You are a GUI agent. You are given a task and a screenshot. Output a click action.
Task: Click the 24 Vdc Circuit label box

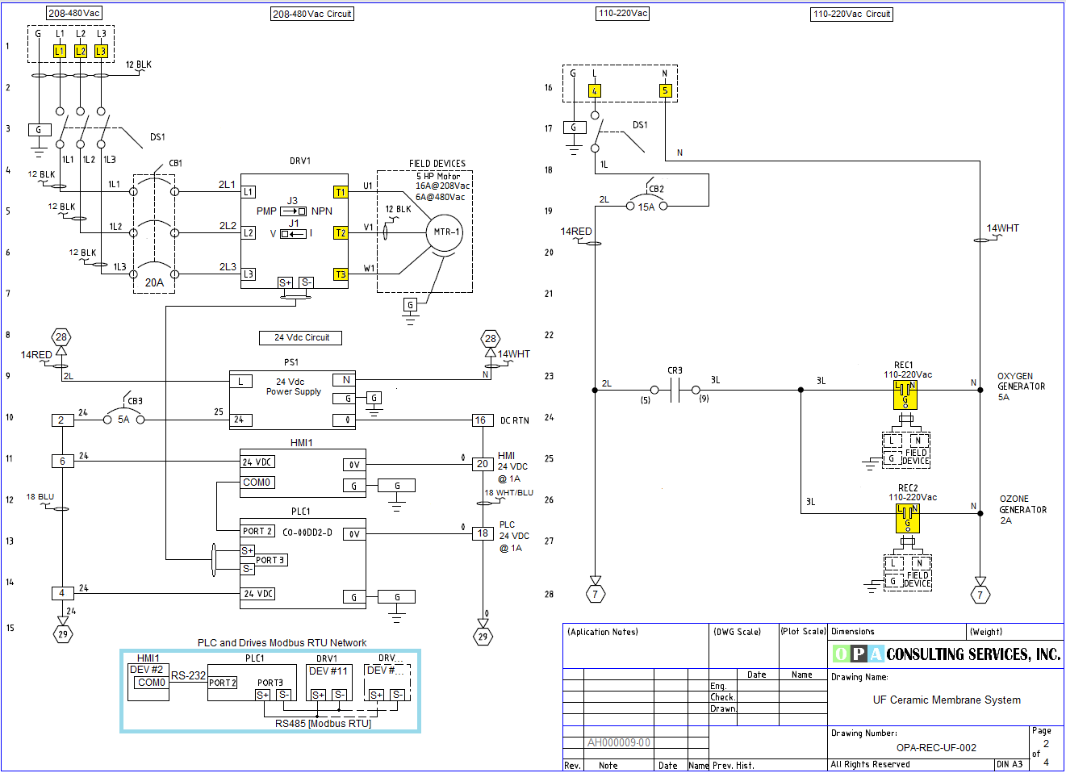tap(301, 338)
